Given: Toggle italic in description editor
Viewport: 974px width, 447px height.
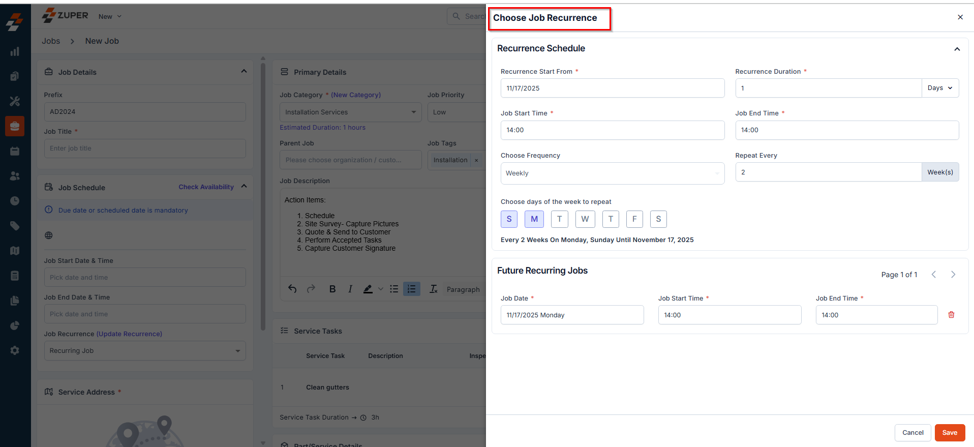Looking at the screenshot, I should pos(350,289).
